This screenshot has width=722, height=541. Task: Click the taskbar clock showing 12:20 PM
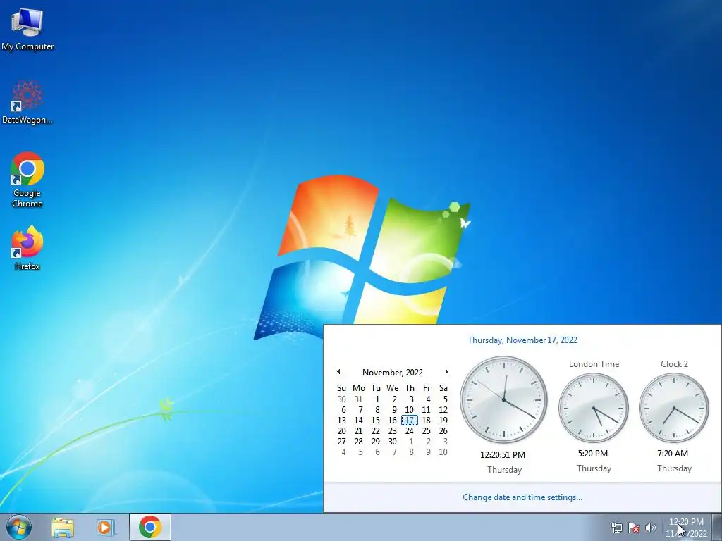click(686, 528)
